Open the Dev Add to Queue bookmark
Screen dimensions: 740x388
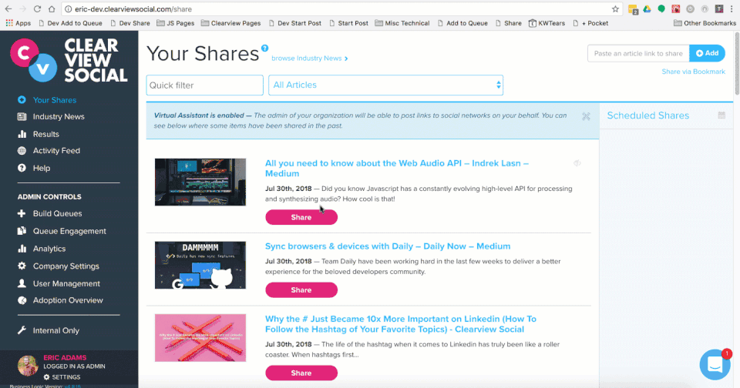(70, 23)
